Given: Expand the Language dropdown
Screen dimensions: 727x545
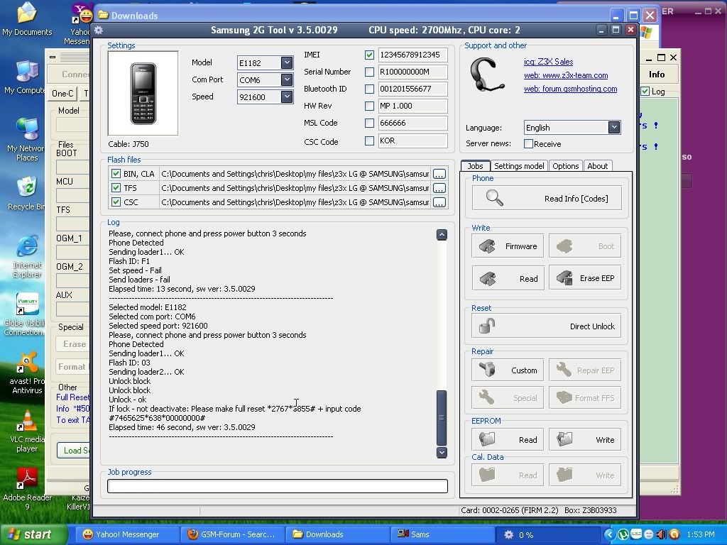Looking at the screenshot, I should click(x=614, y=127).
